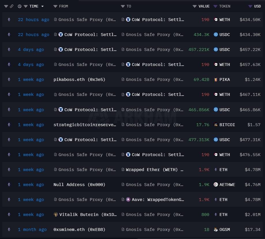
Task: Select the 800 value cell
Action: click(x=205, y=215)
